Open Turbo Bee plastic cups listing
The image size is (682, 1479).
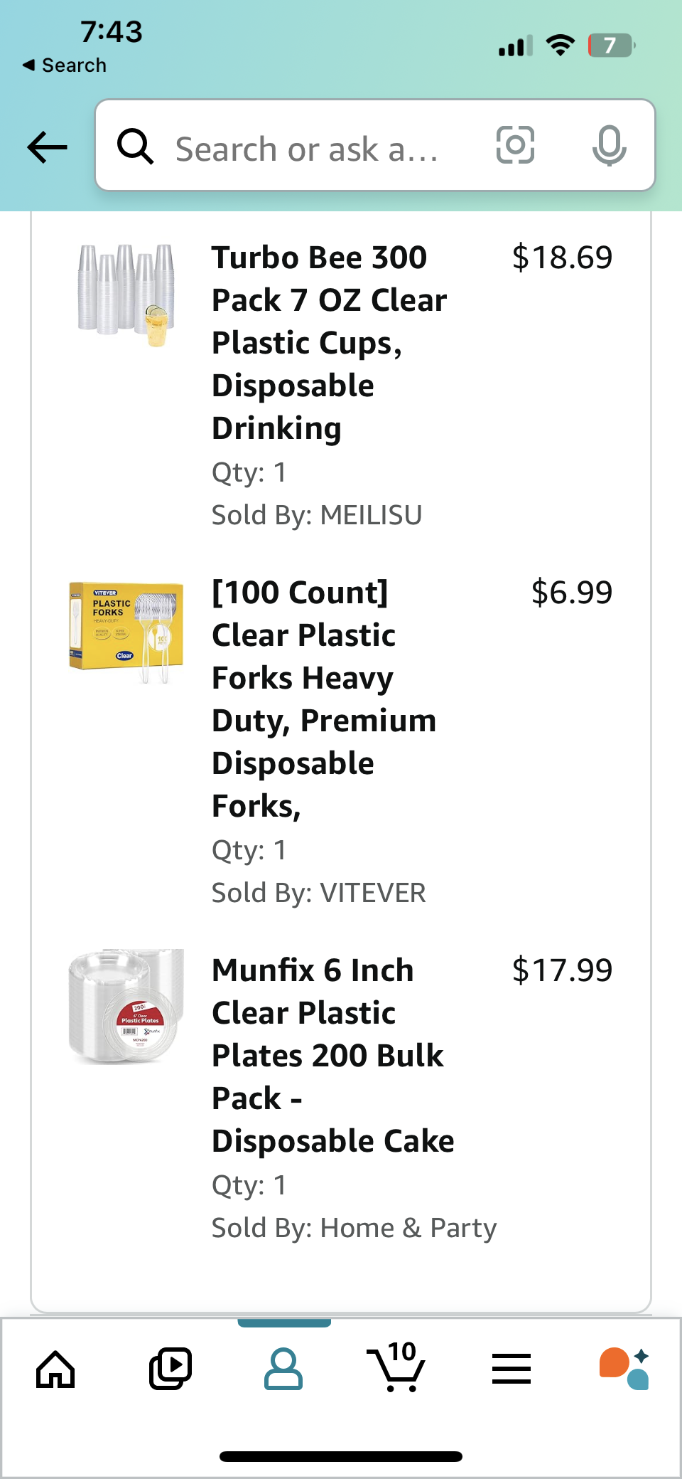click(x=329, y=342)
